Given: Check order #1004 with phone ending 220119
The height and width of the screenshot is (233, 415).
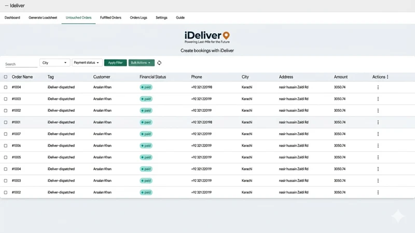Looking at the screenshot, I should 6,169.
